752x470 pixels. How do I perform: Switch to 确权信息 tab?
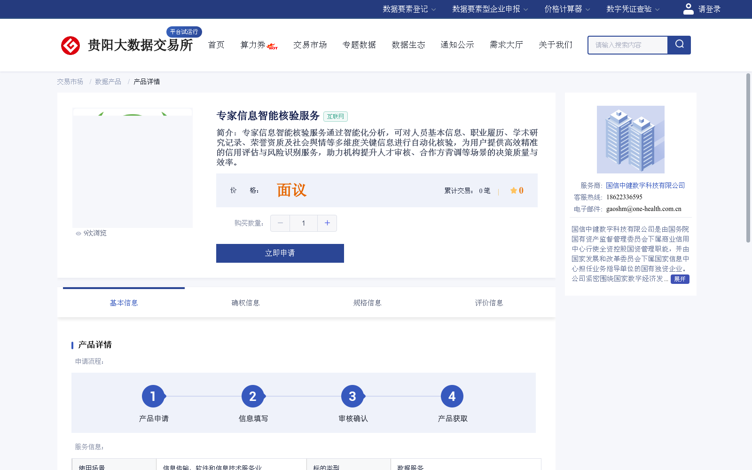[245, 303]
